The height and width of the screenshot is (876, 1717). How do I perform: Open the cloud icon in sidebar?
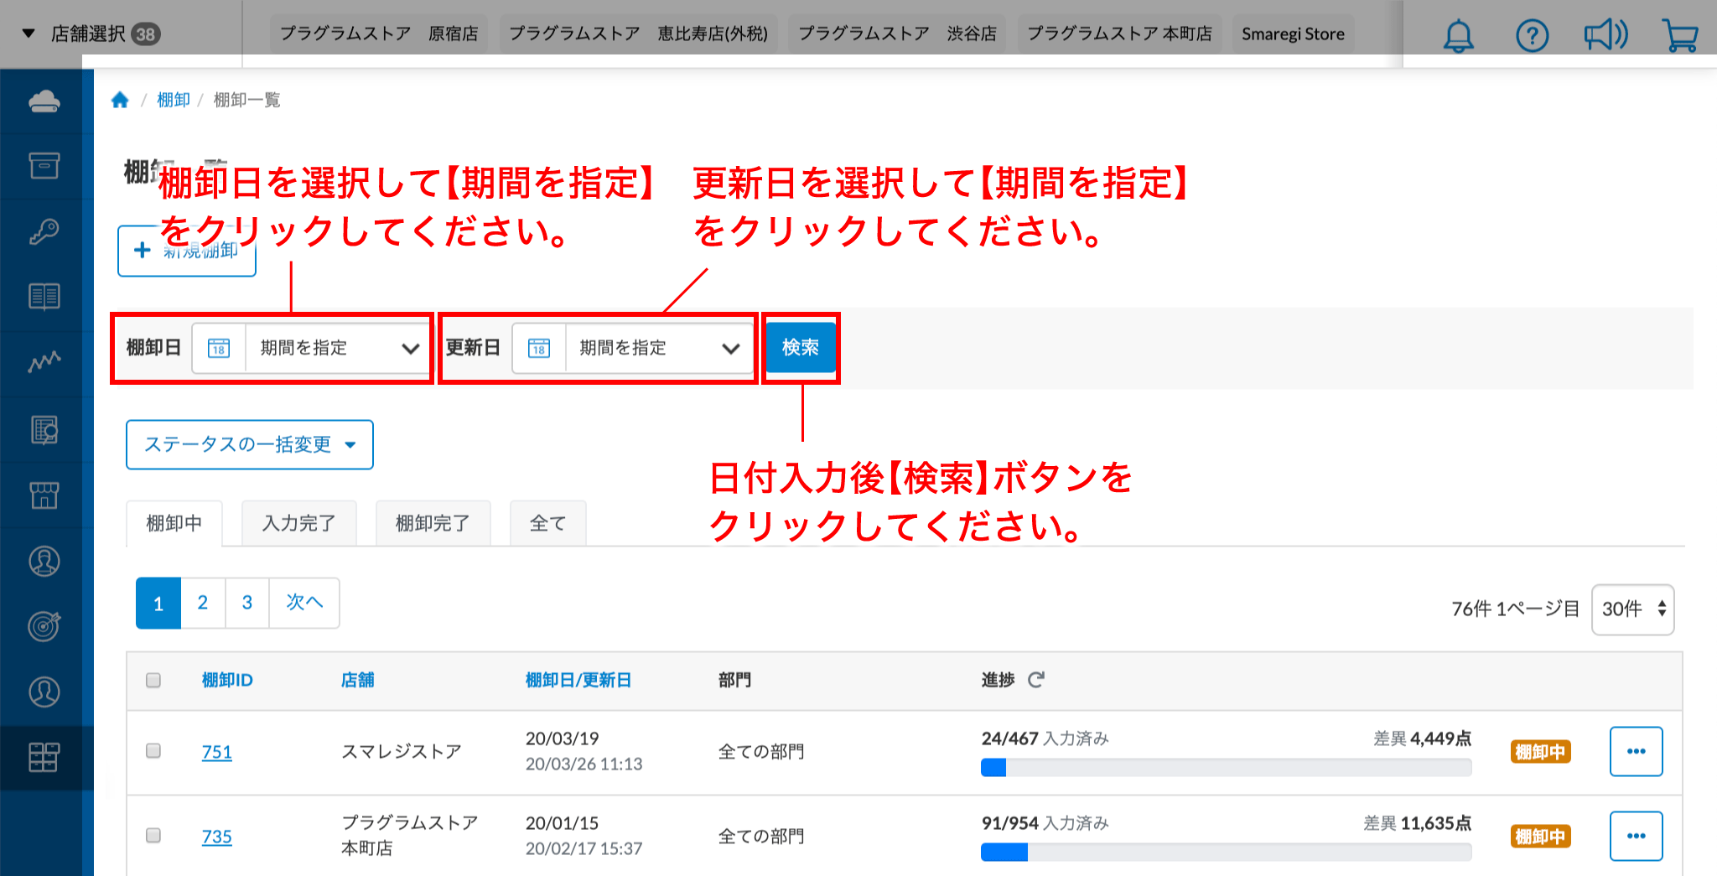44,101
